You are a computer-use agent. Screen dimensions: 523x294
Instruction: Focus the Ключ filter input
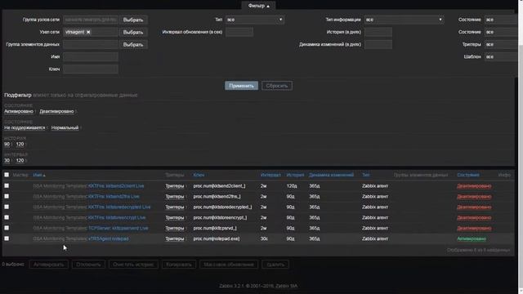pyautogui.click(x=91, y=69)
